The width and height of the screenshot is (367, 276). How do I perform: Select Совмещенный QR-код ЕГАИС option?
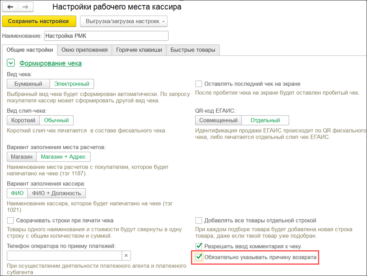pos(219,120)
